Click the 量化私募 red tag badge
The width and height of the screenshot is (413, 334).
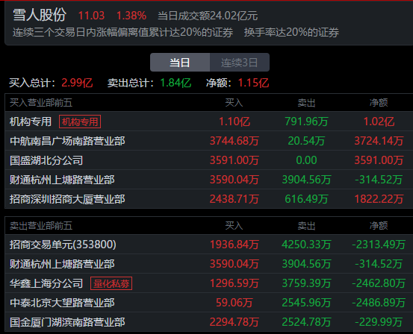click(111, 283)
